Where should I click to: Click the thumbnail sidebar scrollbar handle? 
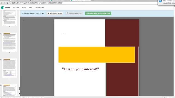[x=19, y=88]
